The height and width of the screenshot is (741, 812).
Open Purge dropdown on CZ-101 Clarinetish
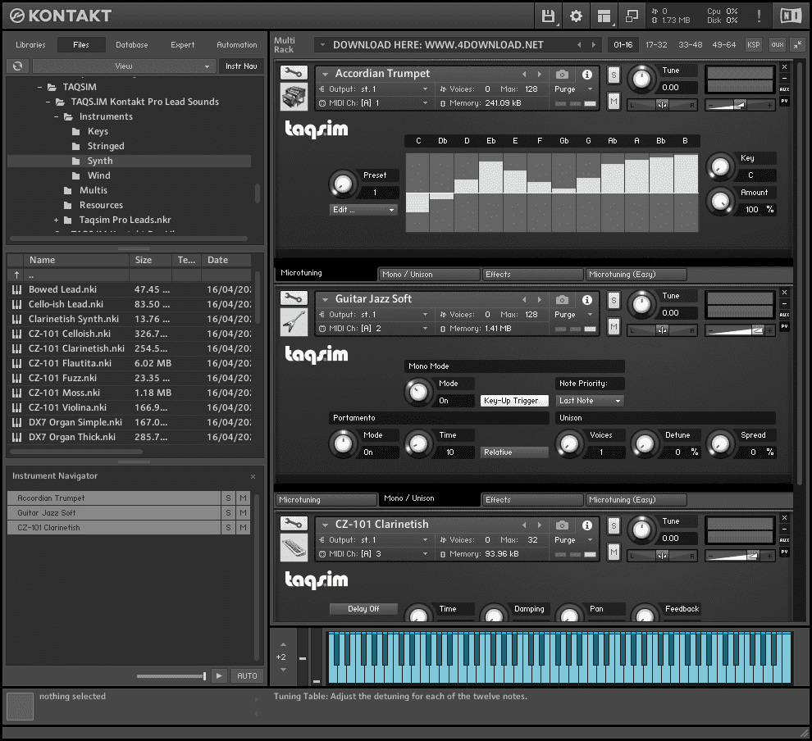pos(573,539)
